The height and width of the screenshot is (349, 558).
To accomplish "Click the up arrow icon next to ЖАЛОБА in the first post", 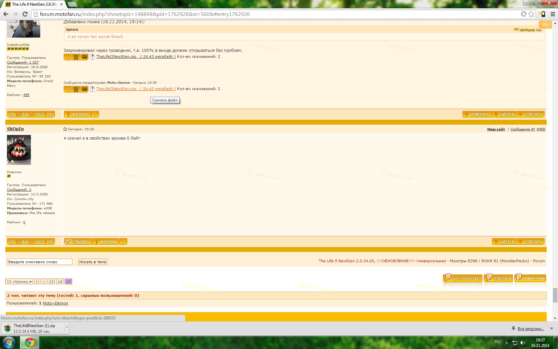I will tap(95, 114).
